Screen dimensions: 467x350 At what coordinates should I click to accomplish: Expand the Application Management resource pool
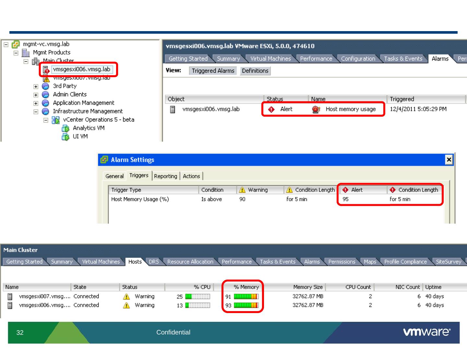tap(36, 103)
